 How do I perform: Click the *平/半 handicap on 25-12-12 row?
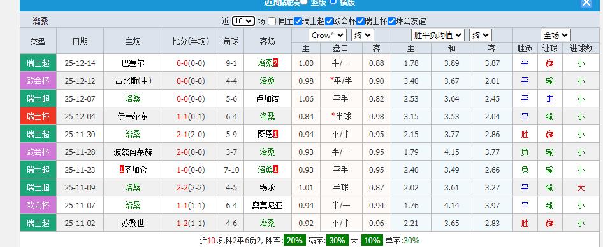click(341, 81)
